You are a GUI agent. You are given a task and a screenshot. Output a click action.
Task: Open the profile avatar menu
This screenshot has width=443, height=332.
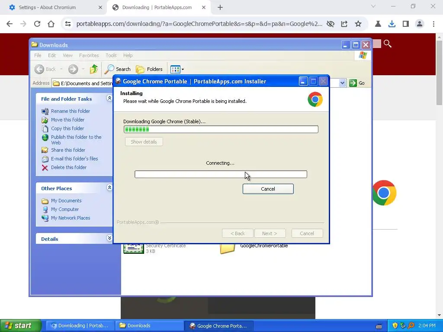(420, 24)
